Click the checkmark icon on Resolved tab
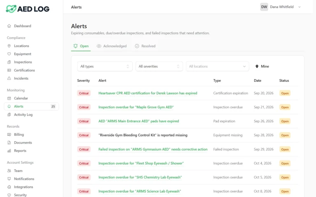Viewport: 316px width, 197px height. (137, 46)
